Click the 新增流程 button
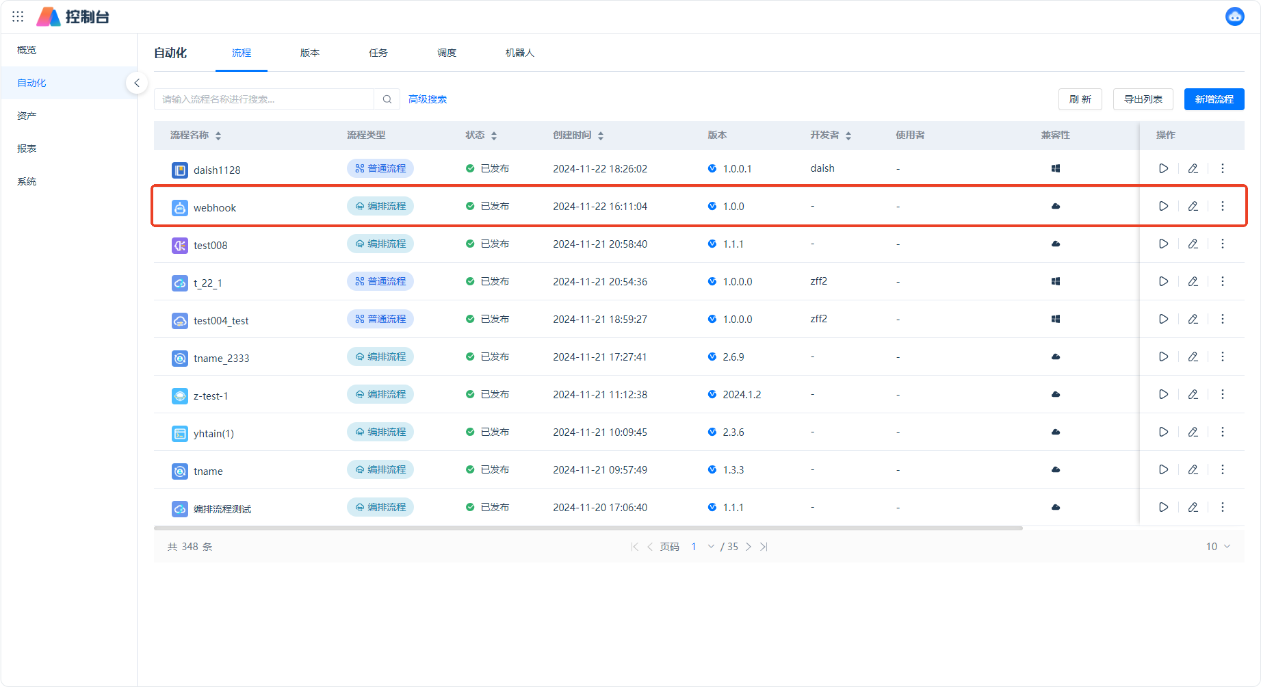 1214,99
